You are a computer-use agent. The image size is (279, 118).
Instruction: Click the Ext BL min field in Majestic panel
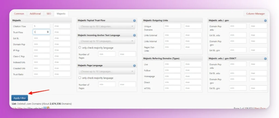[x=41, y=38]
